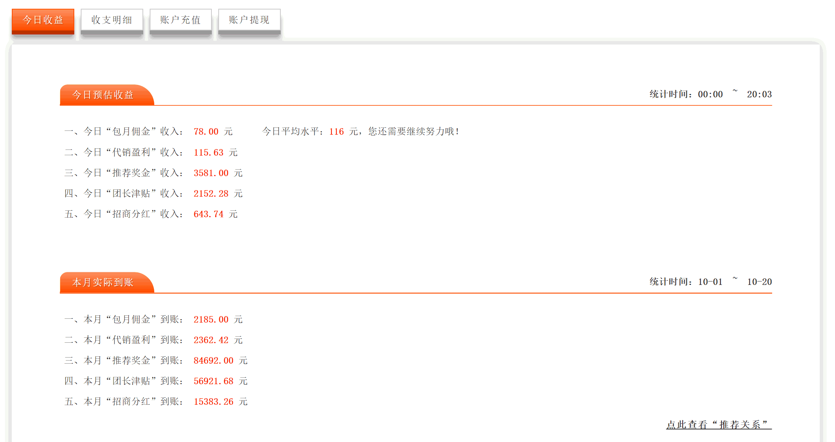Click the label 五、本月“招商分红”到账

pos(124,402)
